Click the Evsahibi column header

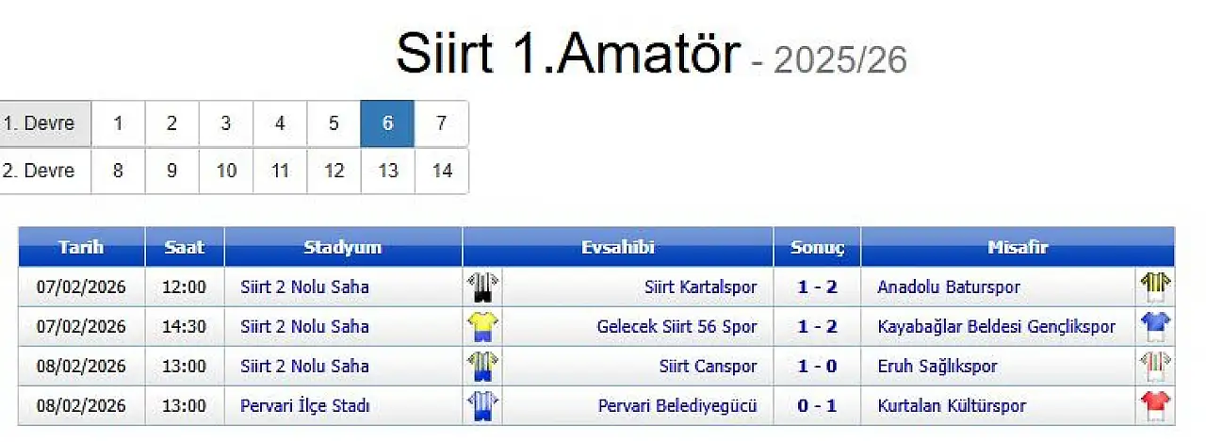coord(617,248)
